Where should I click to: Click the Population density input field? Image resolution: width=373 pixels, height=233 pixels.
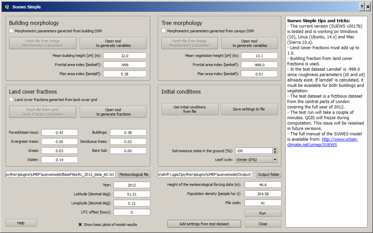[x=263, y=194]
